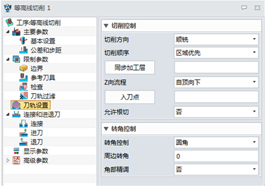Expand the 高级参数 tree node
This screenshot has height=187, width=265.
point(8,160)
